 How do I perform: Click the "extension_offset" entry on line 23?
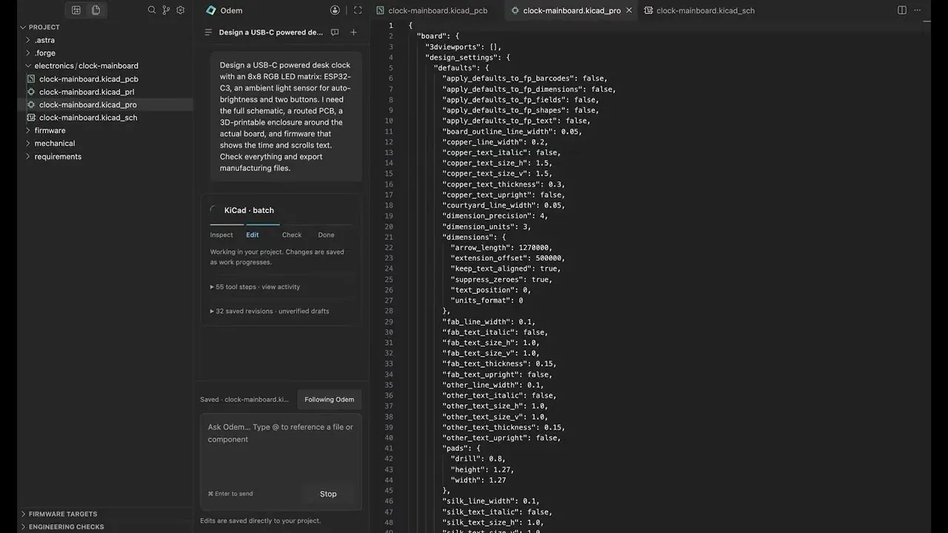508,258
